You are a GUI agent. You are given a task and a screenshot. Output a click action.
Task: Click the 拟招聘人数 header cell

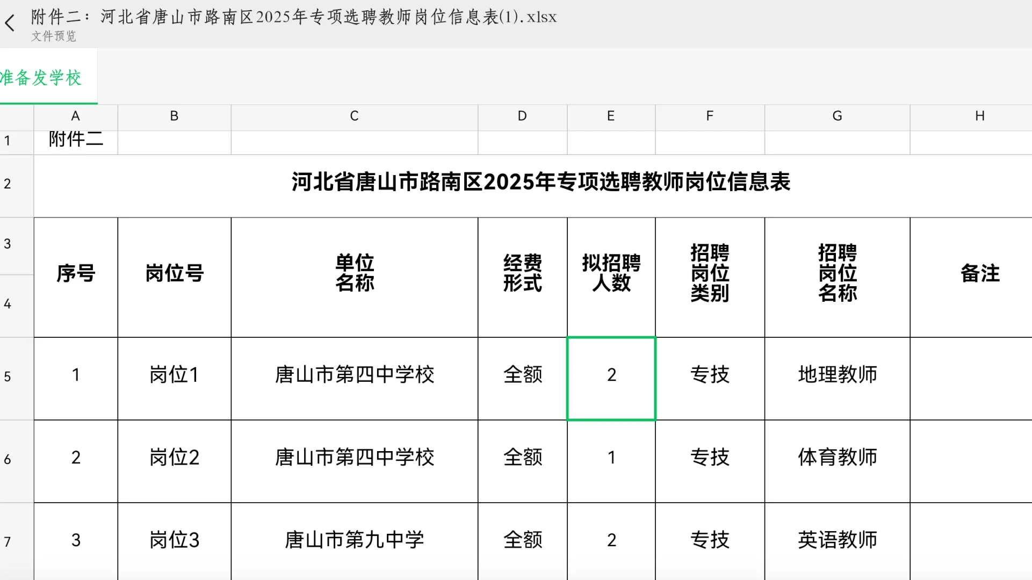611,277
